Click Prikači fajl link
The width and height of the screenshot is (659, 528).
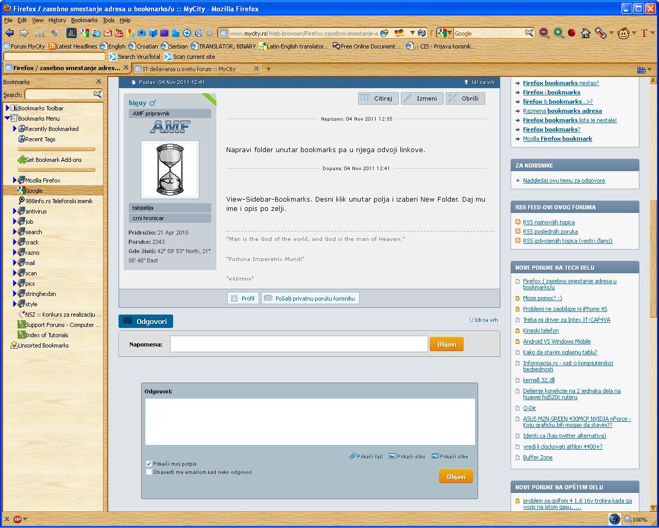point(366,456)
